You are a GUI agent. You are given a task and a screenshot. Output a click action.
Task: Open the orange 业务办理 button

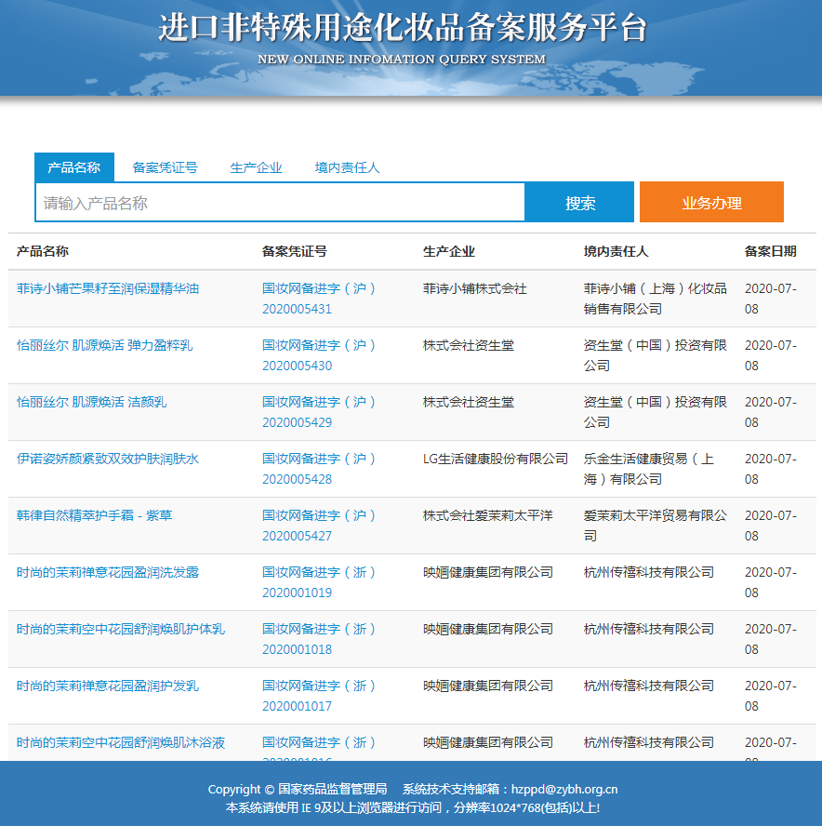[x=711, y=202]
